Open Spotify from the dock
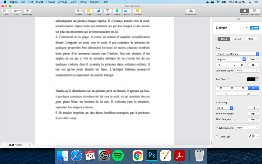This screenshot has width=262, height=164. (x=118, y=155)
